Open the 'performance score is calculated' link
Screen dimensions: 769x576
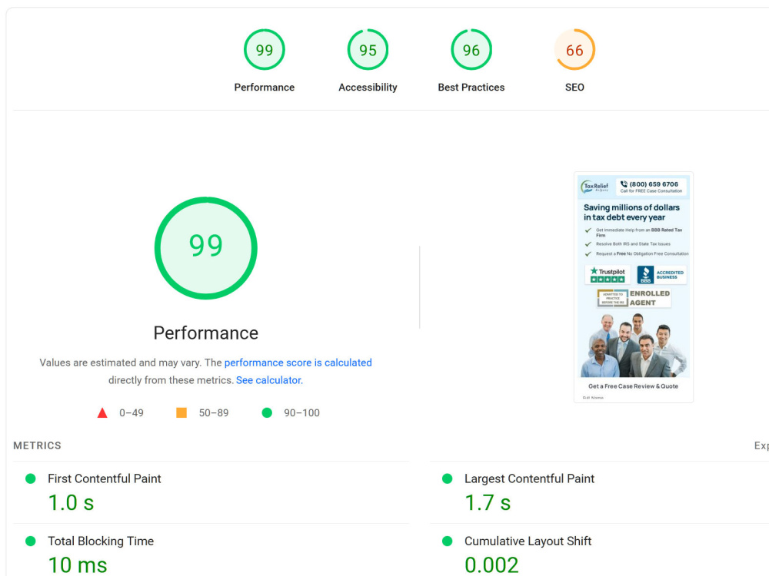[x=298, y=362]
